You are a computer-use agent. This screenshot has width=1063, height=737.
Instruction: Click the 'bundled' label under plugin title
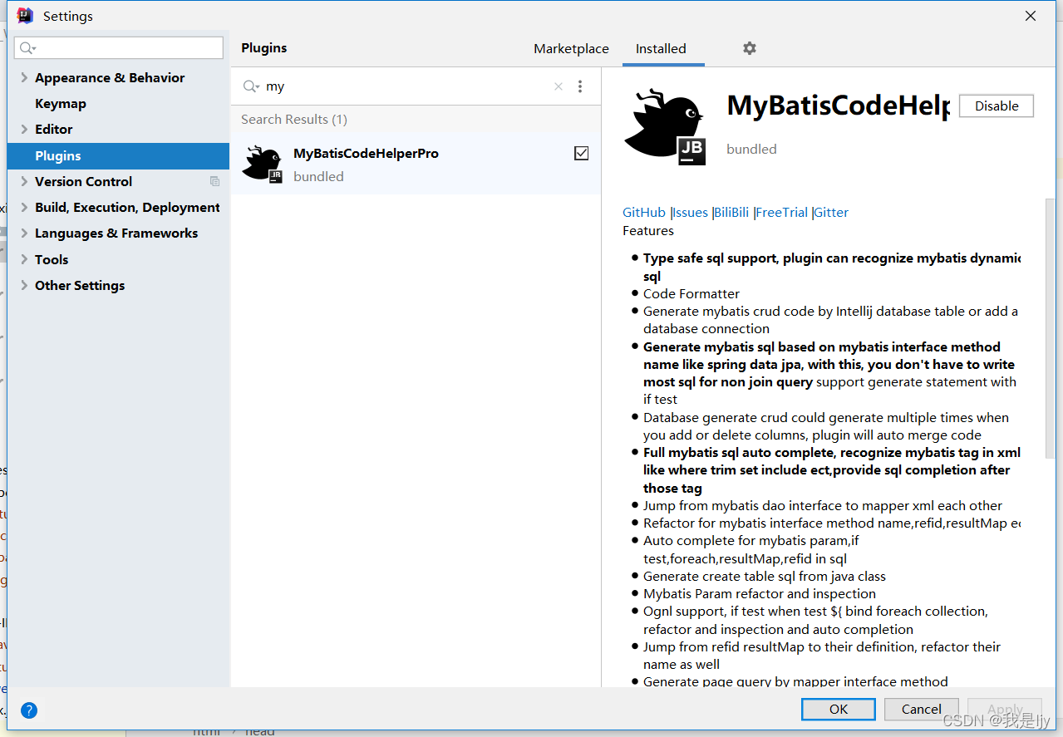coord(751,149)
